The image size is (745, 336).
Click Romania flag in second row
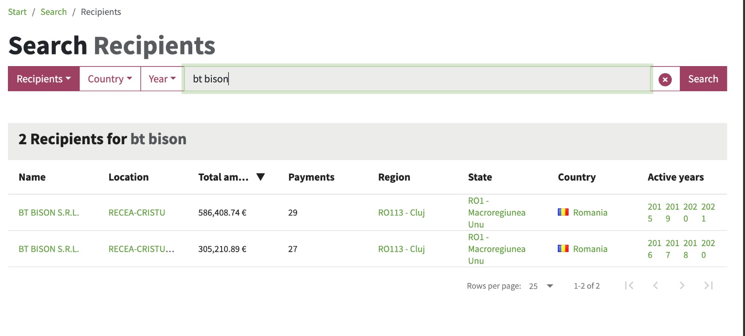pyautogui.click(x=563, y=249)
